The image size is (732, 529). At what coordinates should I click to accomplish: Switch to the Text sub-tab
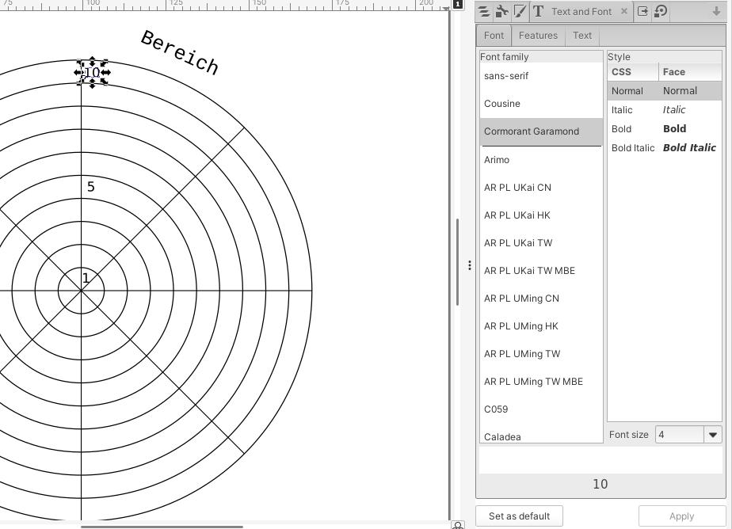582,36
